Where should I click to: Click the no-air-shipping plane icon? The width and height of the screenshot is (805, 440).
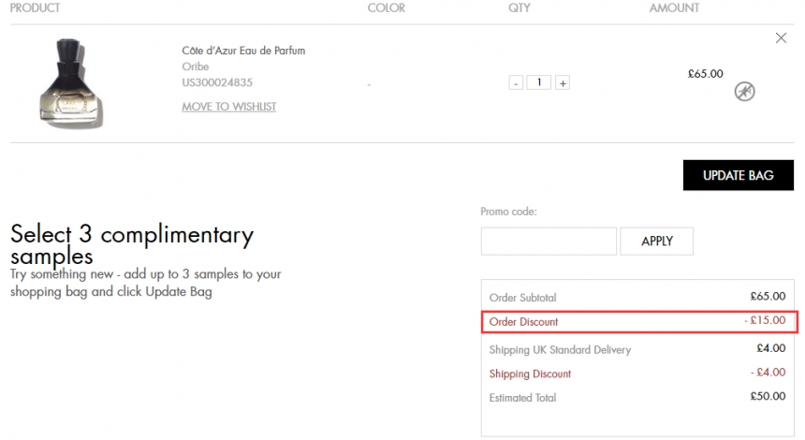click(x=745, y=91)
